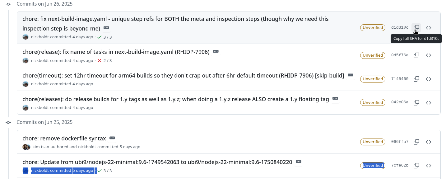Click Unverified badge for commit 7145460

(x=373, y=79)
